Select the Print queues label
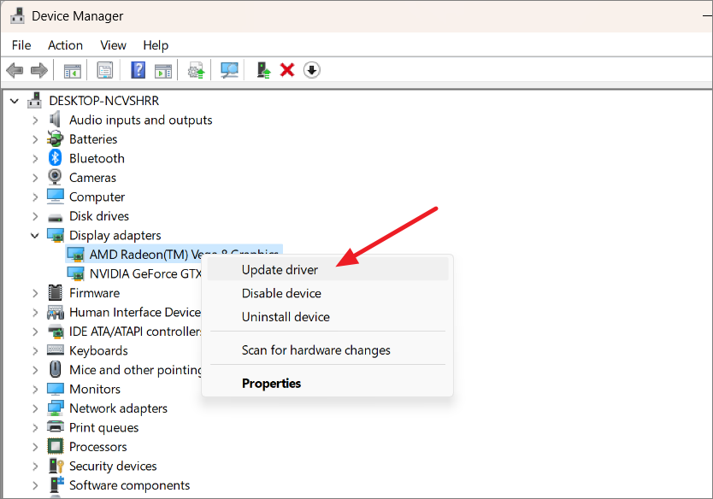The height and width of the screenshot is (499, 713). pos(103,427)
